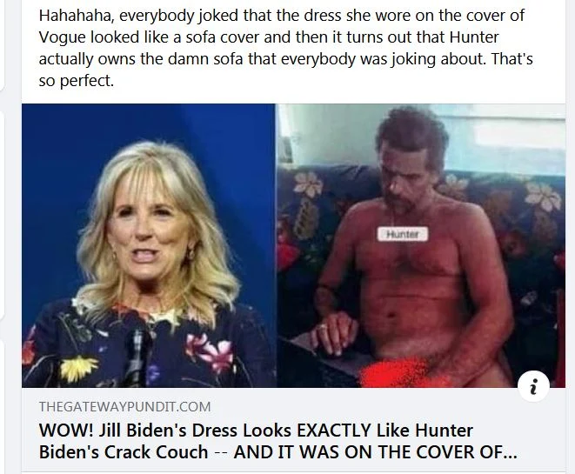Click the gray link preview footer area
This screenshot has width=575, height=474.
(x=293, y=430)
